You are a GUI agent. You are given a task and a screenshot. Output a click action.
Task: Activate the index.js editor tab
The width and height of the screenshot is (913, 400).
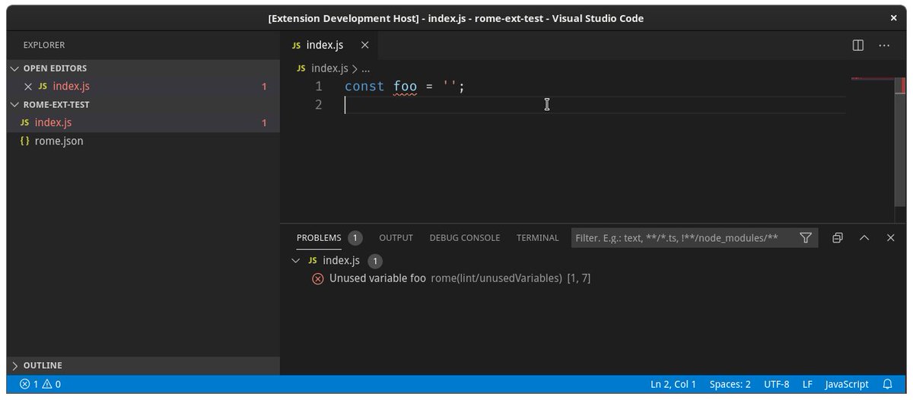click(x=329, y=46)
